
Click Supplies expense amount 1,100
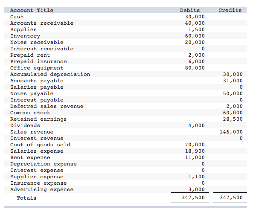tap(196, 177)
